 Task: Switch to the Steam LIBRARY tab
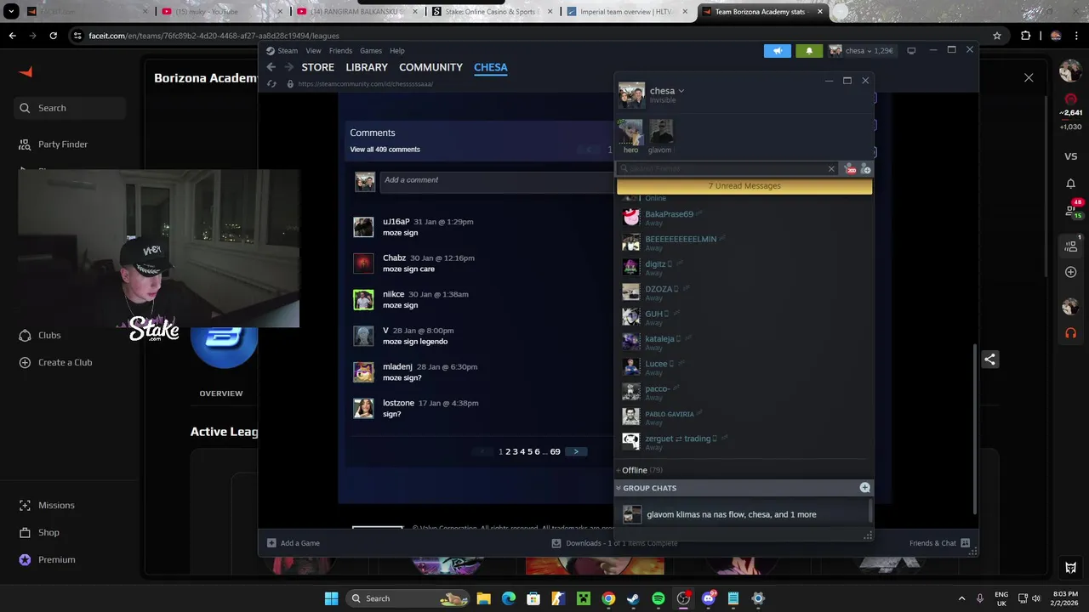tap(367, 67)
